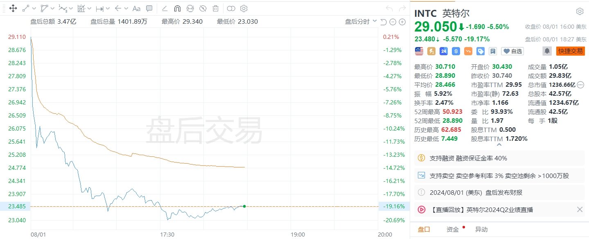Viewport: 589px width, 239px height.
Task: Select the move/crosshair cursor tool
Action: 12,8
